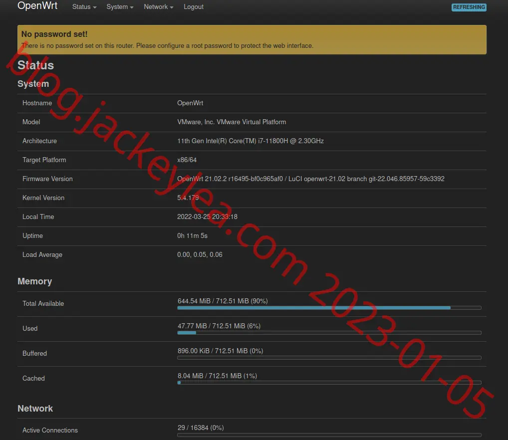
Task: Click the Cached memory progress bar
Action: coord(329,383)
